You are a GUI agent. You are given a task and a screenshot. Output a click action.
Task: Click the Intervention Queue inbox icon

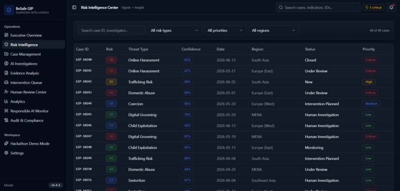pos(6,82)
